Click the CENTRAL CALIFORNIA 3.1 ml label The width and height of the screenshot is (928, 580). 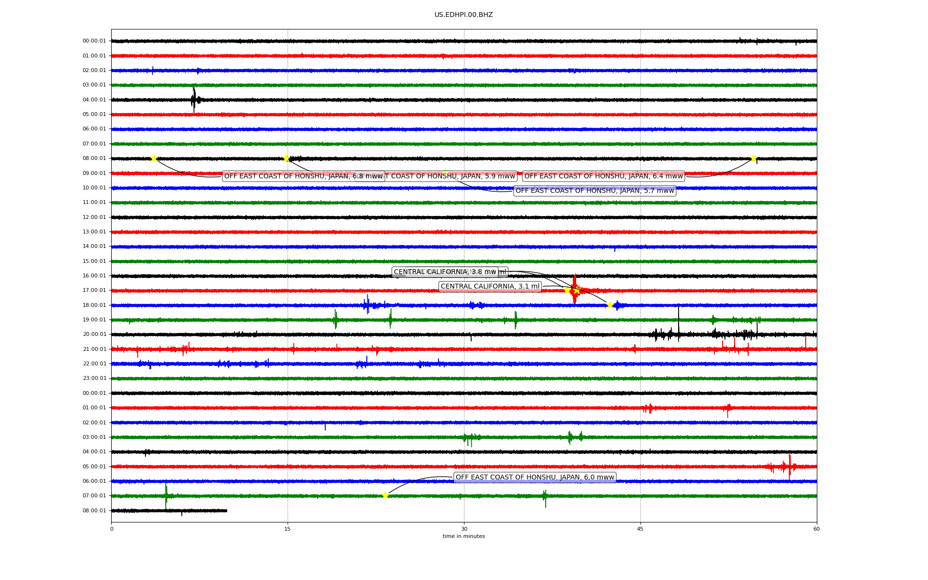pos(490,287)
